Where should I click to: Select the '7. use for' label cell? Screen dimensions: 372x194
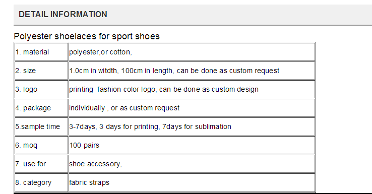pos(41,164)
